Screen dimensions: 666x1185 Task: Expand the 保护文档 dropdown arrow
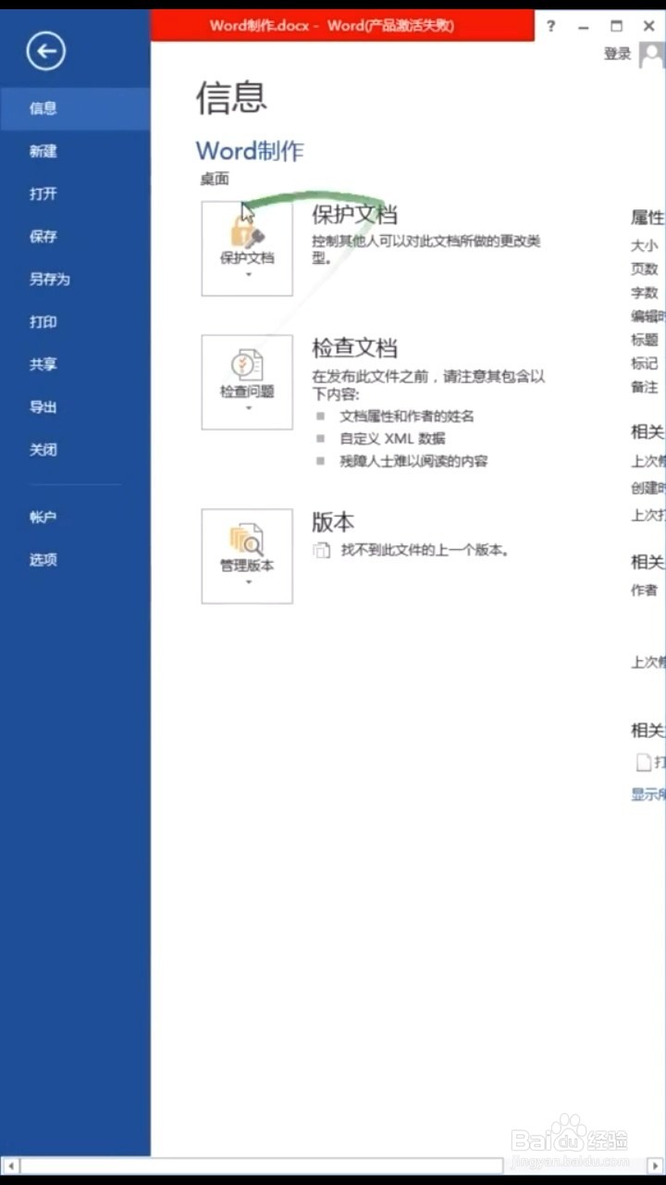coord(248,275)
